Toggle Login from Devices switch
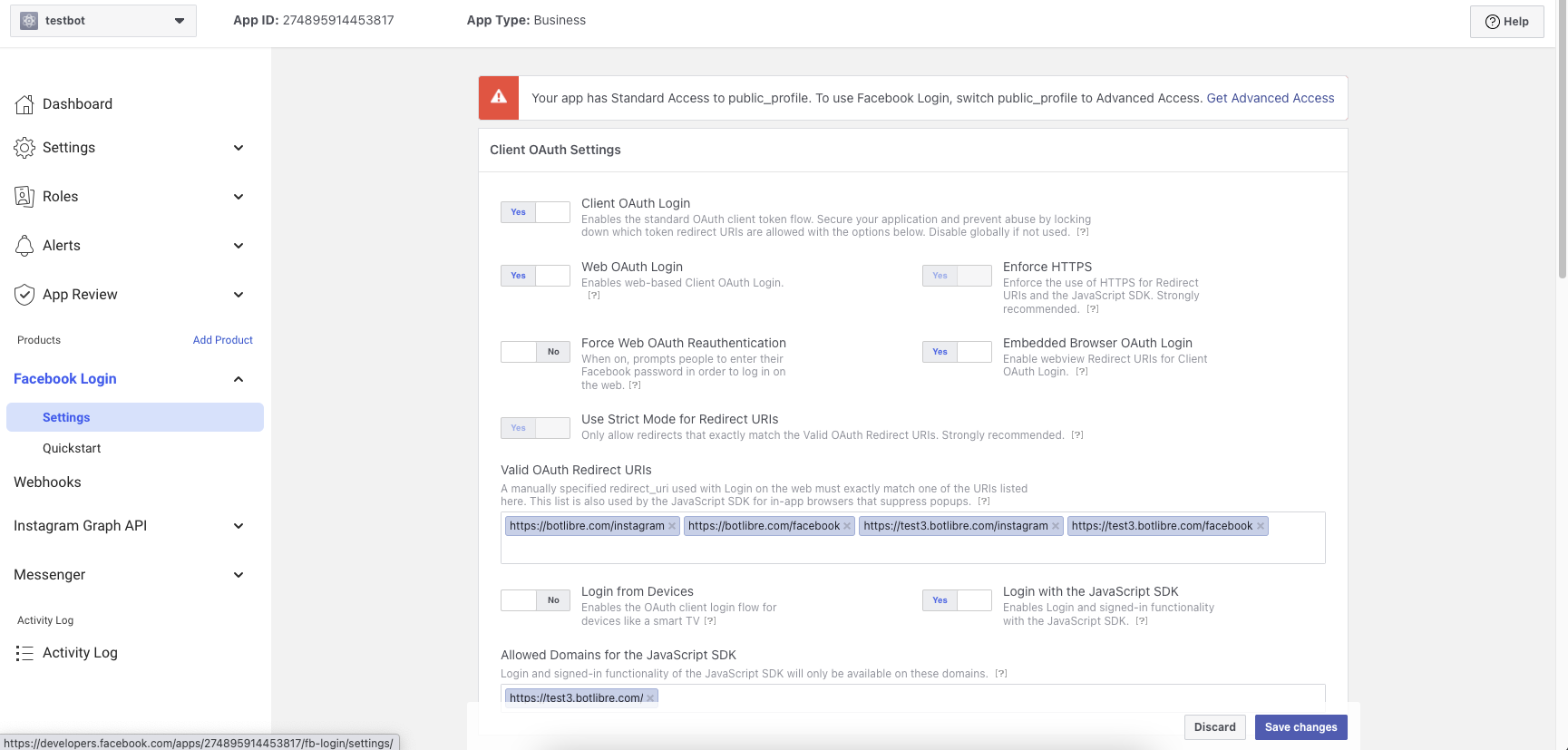 coord(535,600)
